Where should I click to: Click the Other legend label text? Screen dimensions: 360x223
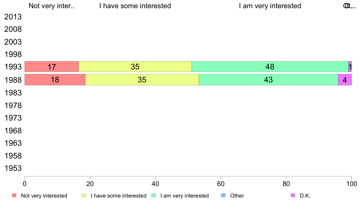tap(237, 196)
